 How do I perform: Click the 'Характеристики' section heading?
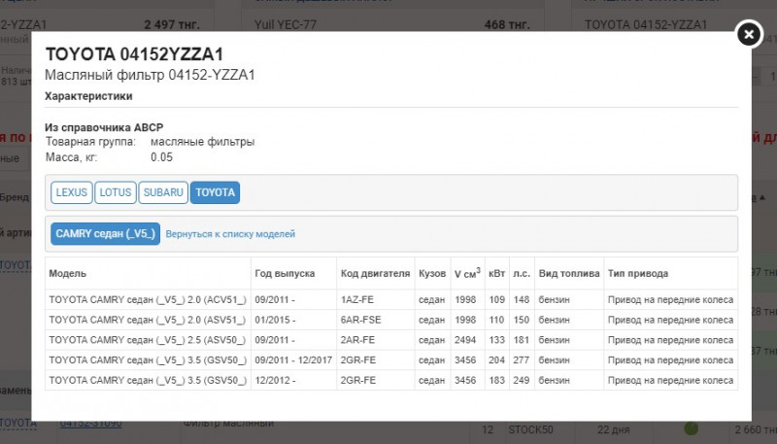pos(88,96)
